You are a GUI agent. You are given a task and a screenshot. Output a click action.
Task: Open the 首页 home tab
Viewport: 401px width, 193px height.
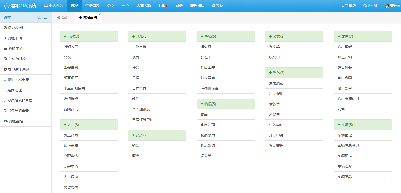coord(63,18)
